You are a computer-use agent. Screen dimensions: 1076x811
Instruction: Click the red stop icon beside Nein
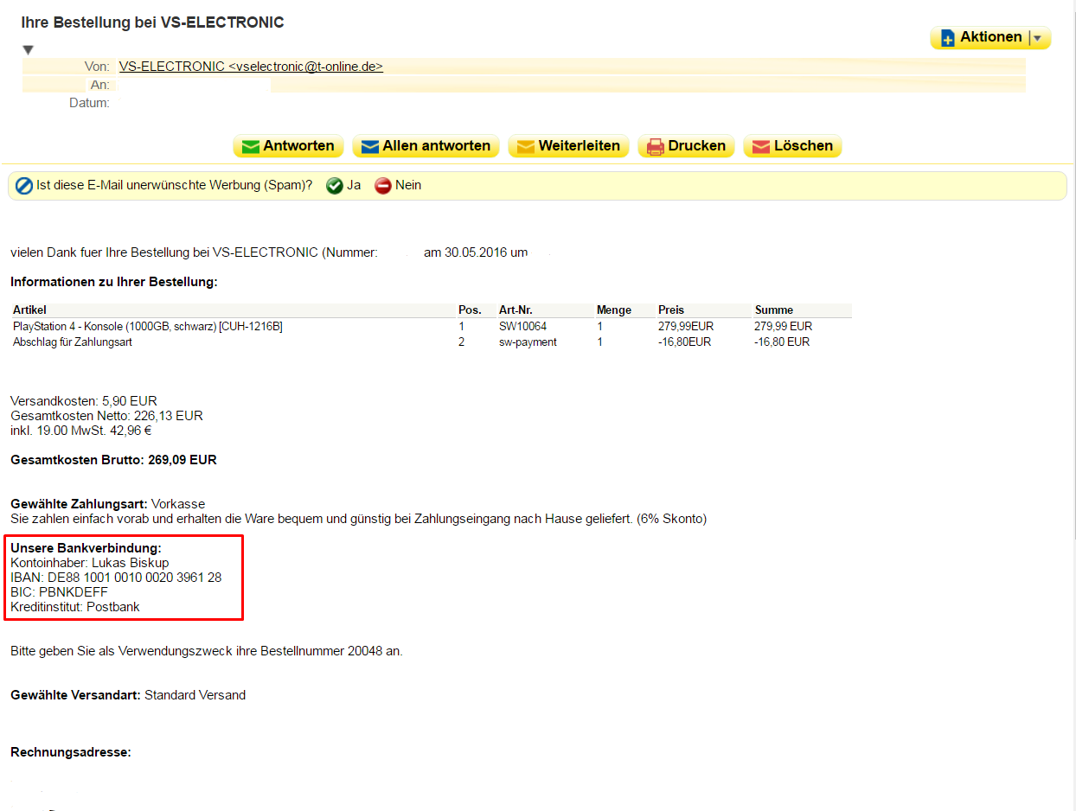coord(382,186)
